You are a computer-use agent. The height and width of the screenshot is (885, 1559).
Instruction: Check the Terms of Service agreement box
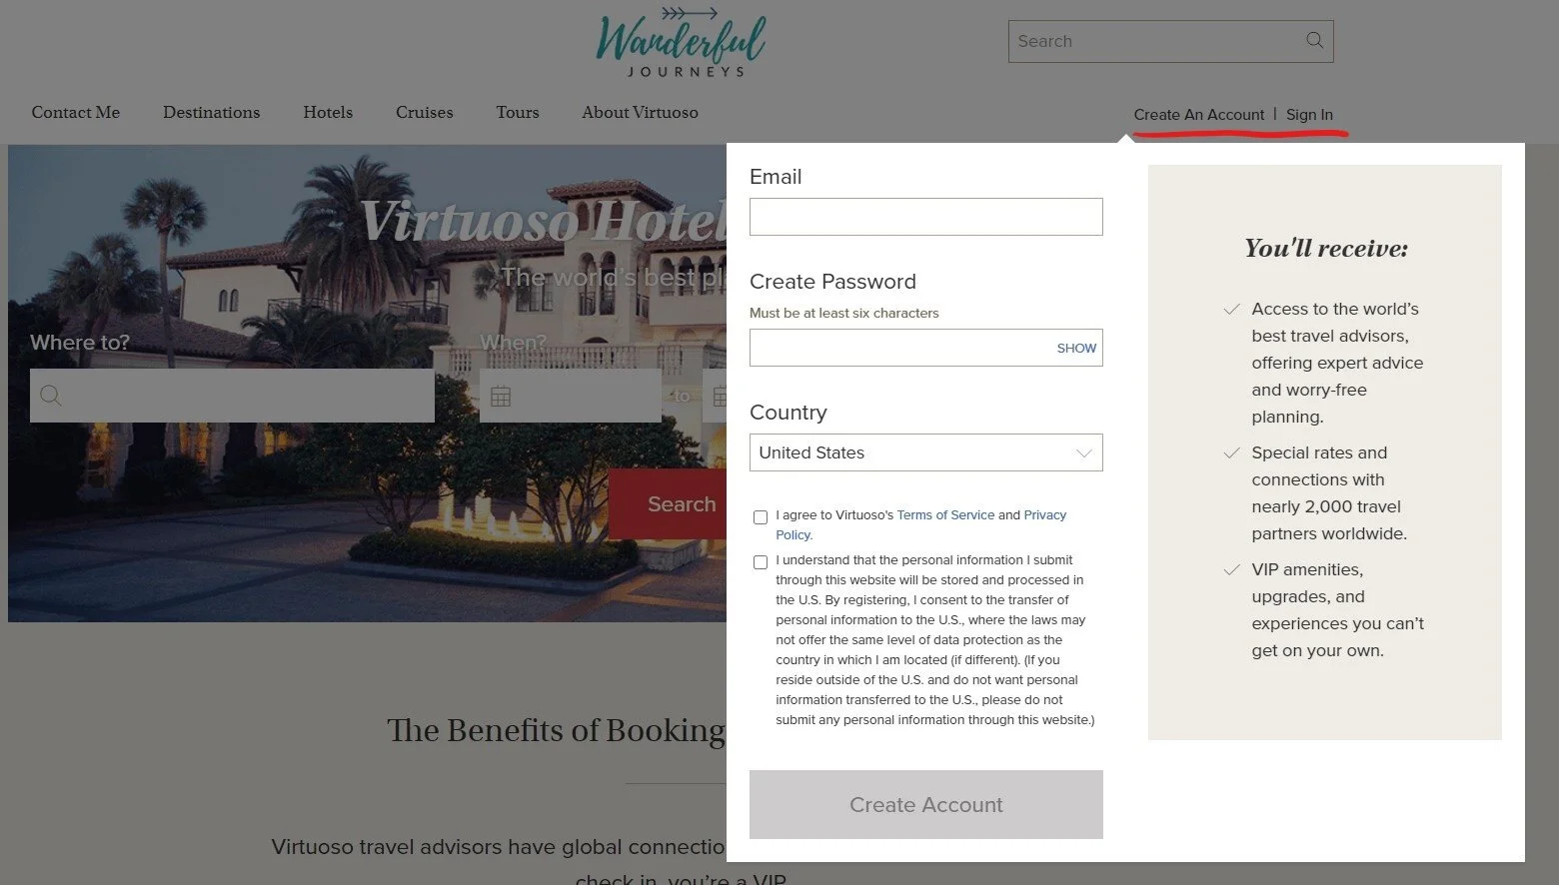click(761, 516)
